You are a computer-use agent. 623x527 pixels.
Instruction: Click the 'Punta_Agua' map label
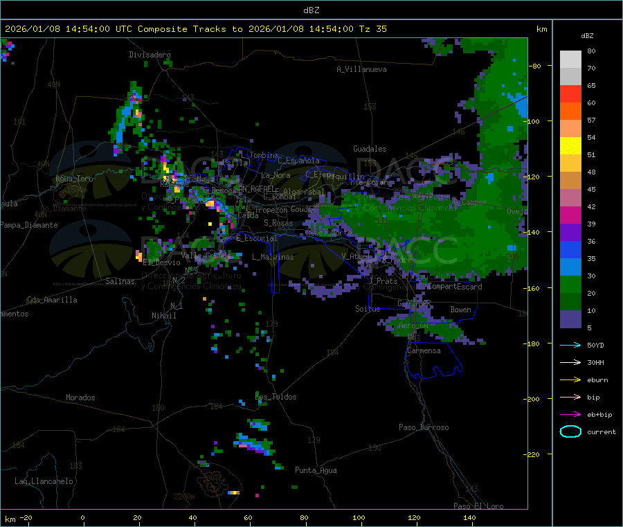(316, 470)
